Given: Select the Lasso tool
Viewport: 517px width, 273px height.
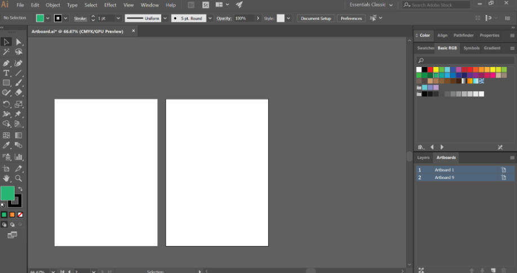Looking at the screenshot, I should (19, 52).
